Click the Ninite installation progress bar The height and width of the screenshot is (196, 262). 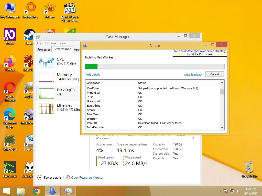click(x=155, y=67)
